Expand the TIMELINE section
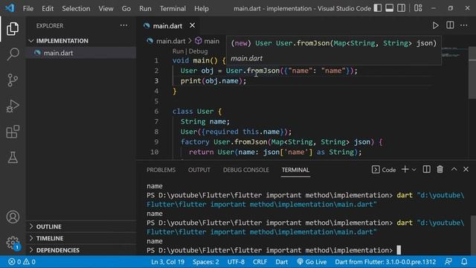Viewport: 476px width, 268px height. [x=81, y=238]
